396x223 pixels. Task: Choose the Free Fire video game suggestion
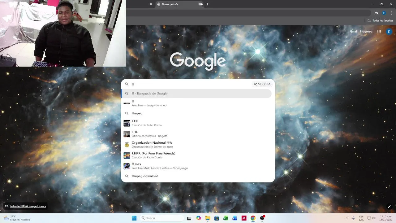196,103
